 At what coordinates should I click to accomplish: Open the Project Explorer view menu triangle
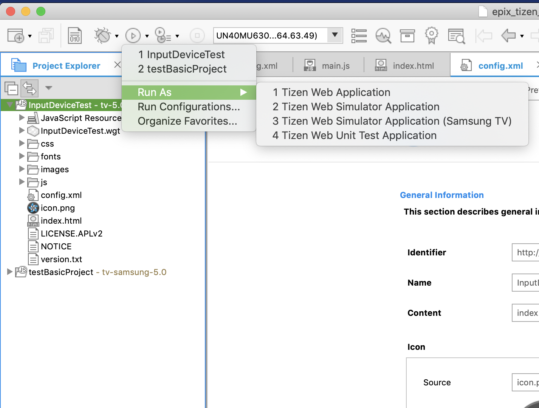pos(48,88)
